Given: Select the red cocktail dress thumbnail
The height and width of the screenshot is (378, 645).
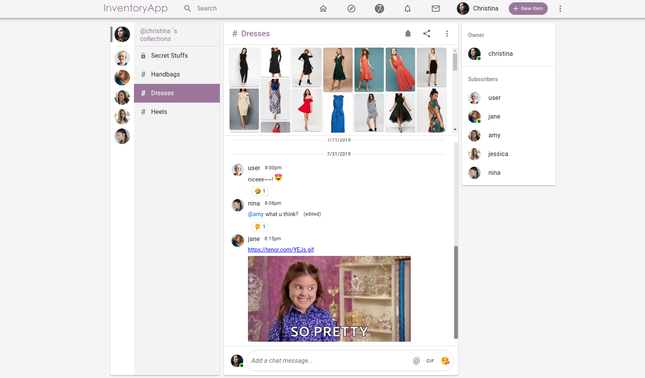Looking at the screenshot, I should [x=307, y=110].
